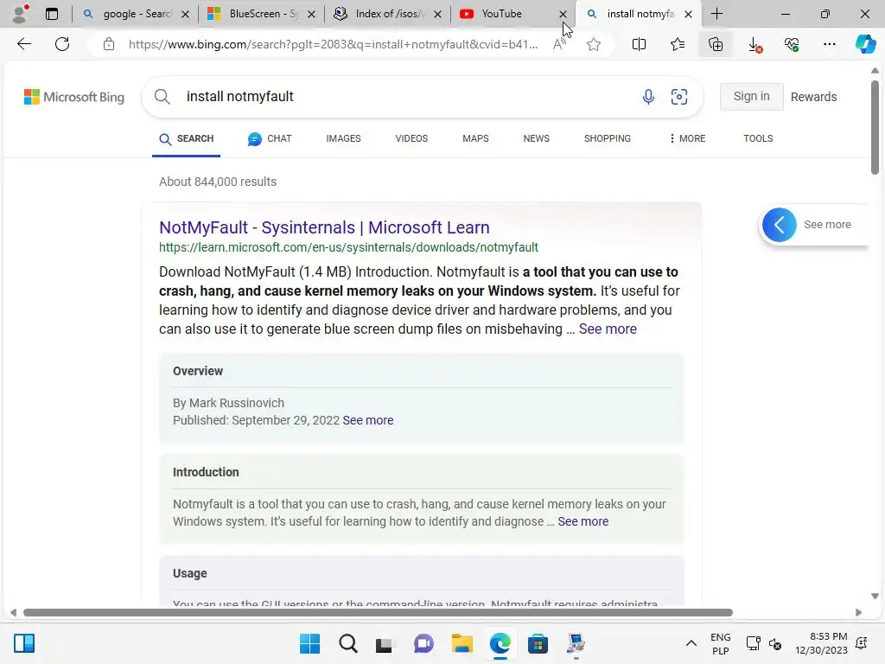Open Edge Settings and more menu
The height and width of the screenshot is (664, 885).
[x=829, y=44]
